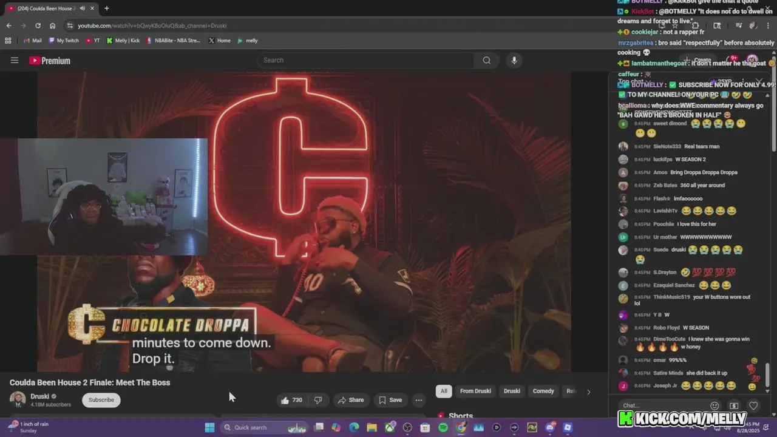Viewport: 777px width, 437px height.
Task: Open the Apps grid in bookmarks bar
Action: pyautogui.click(x=8, y=41)
